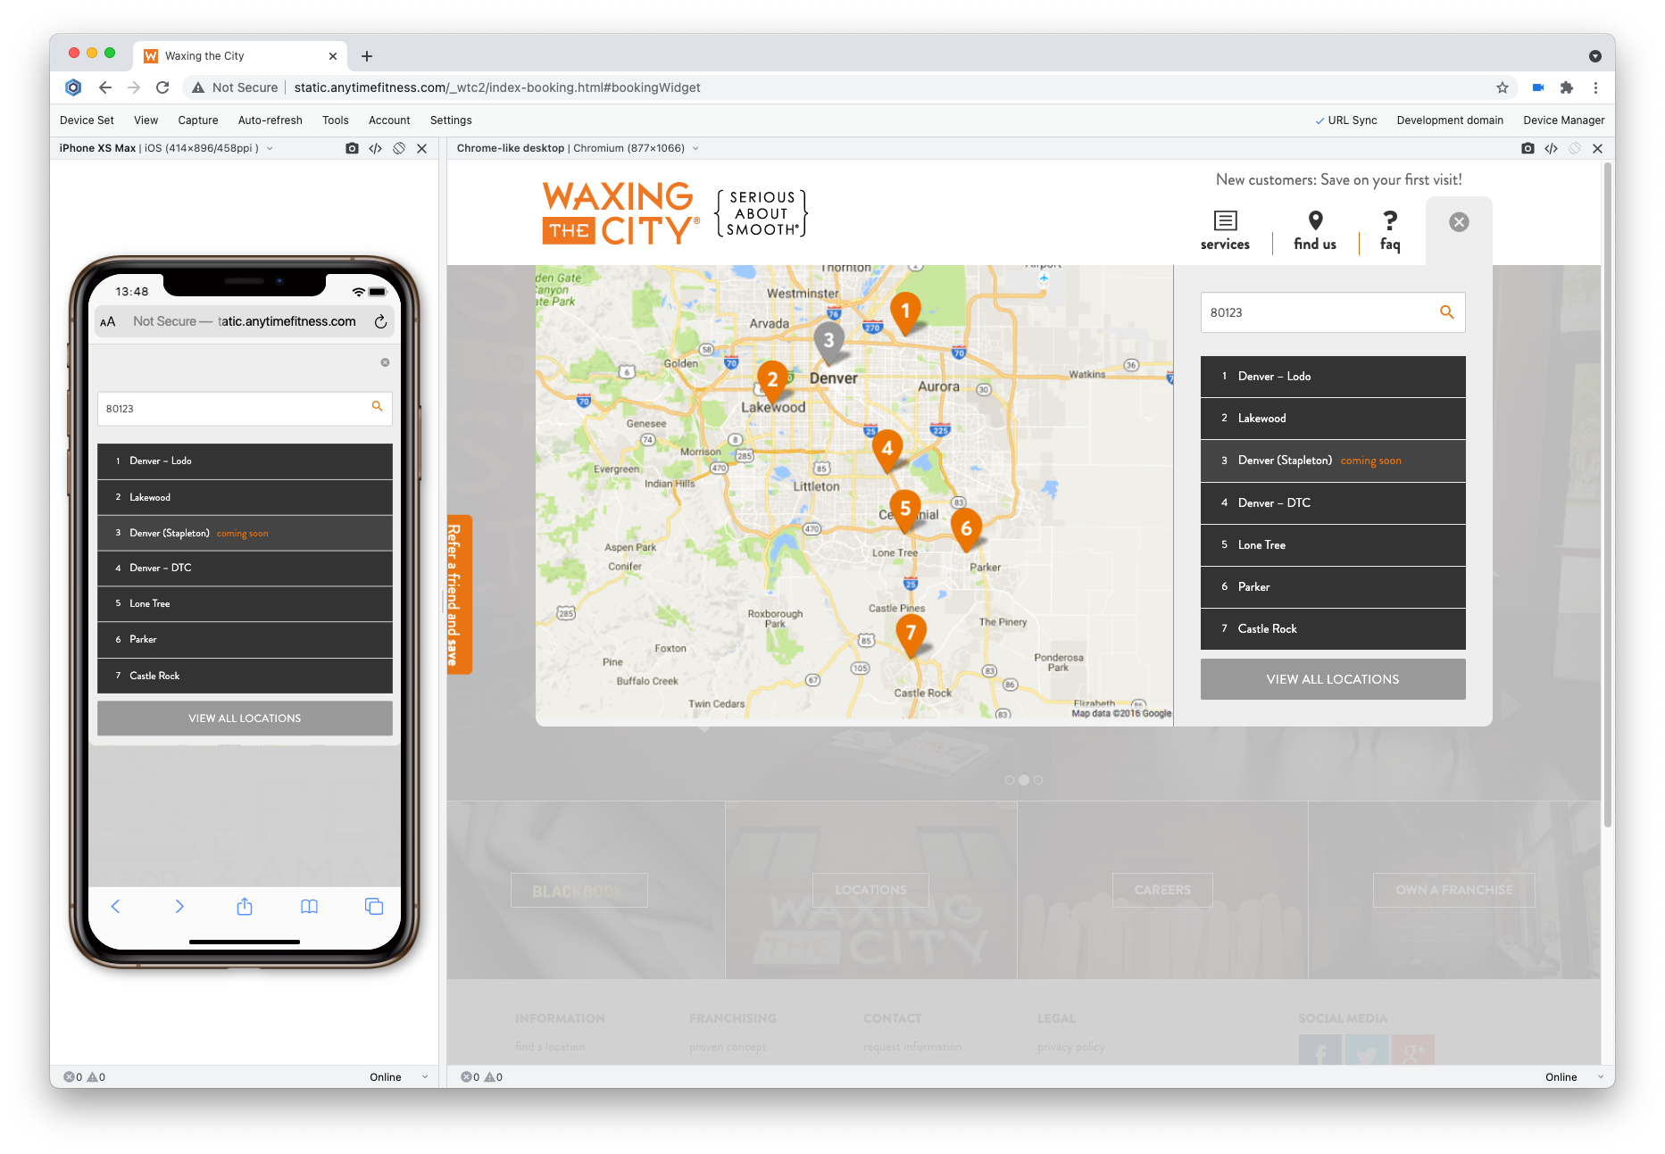Close the Waxing the City tab
Viewport: 1665px width, 1154px height.
click(333, 56)
